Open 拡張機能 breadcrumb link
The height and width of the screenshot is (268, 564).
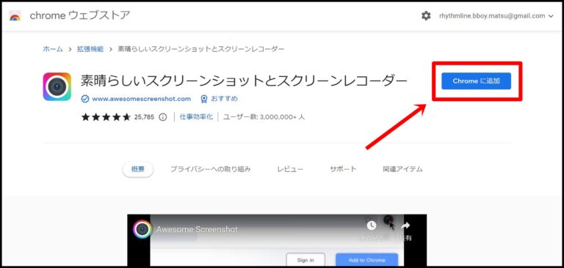tap(90, 49)
